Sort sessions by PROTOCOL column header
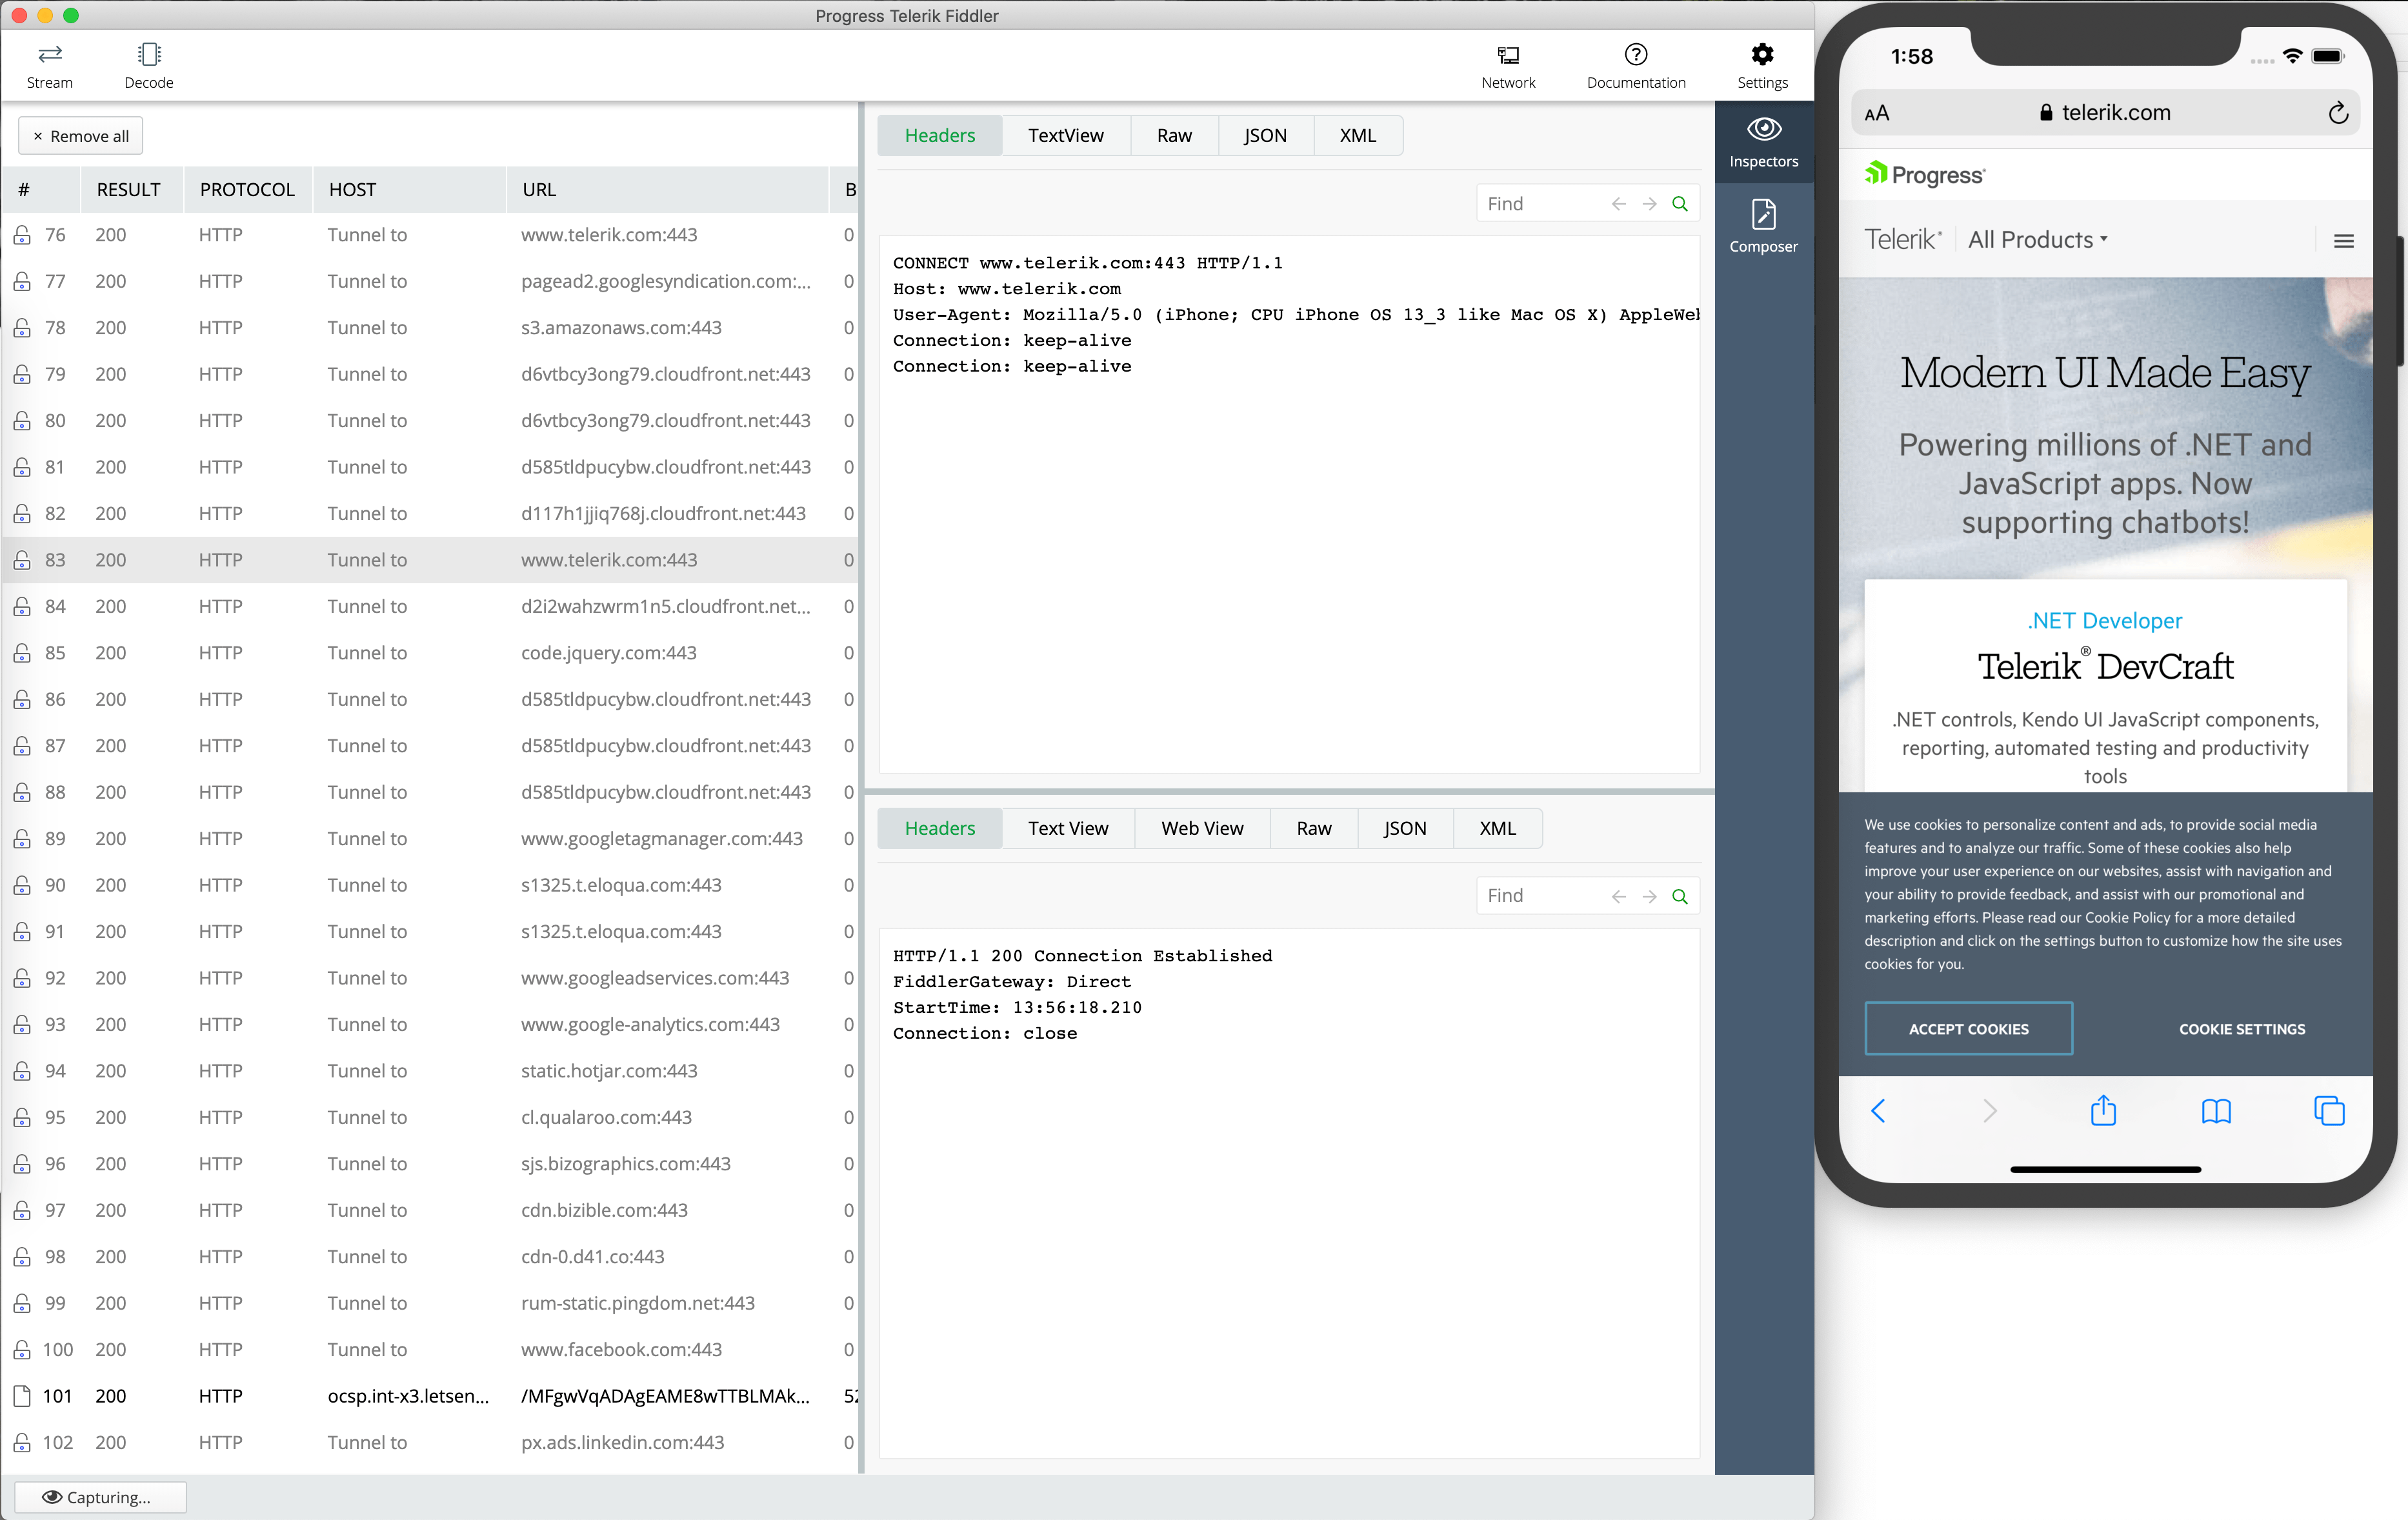The height and width of the screenshot is (1520, 2408). pos(247,190)
